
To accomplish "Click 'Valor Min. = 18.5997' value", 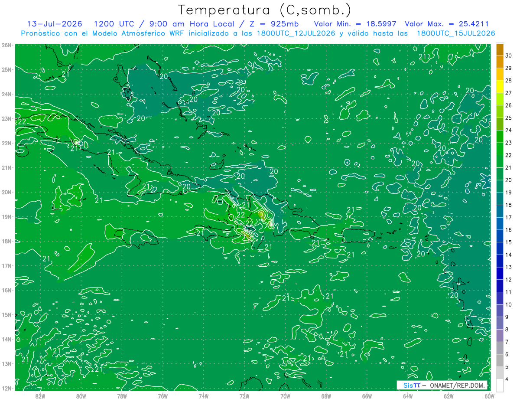I will [x=355, y=24].
